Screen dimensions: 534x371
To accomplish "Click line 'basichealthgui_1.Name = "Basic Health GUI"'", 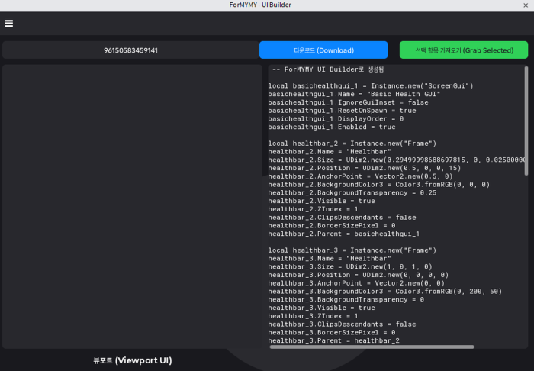I will 354,94.
